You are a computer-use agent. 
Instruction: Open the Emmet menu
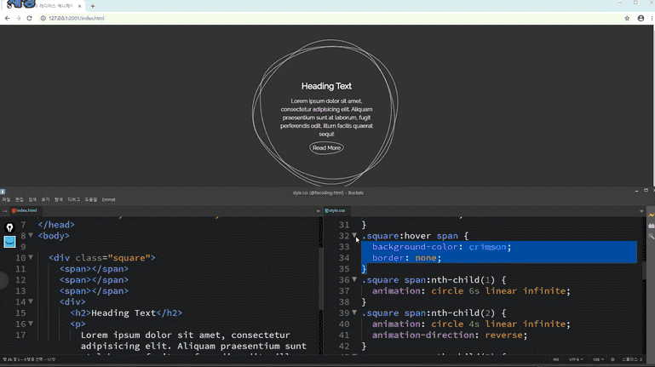pyautogui.click(x=109, y=199)
